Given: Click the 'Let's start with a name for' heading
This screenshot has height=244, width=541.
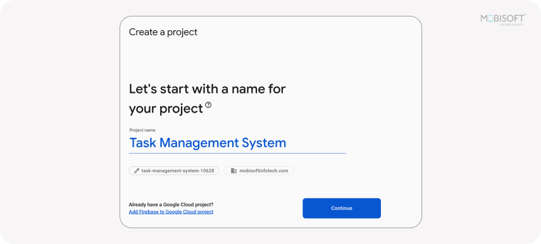Looking at the screenshot, I should 207,89.
